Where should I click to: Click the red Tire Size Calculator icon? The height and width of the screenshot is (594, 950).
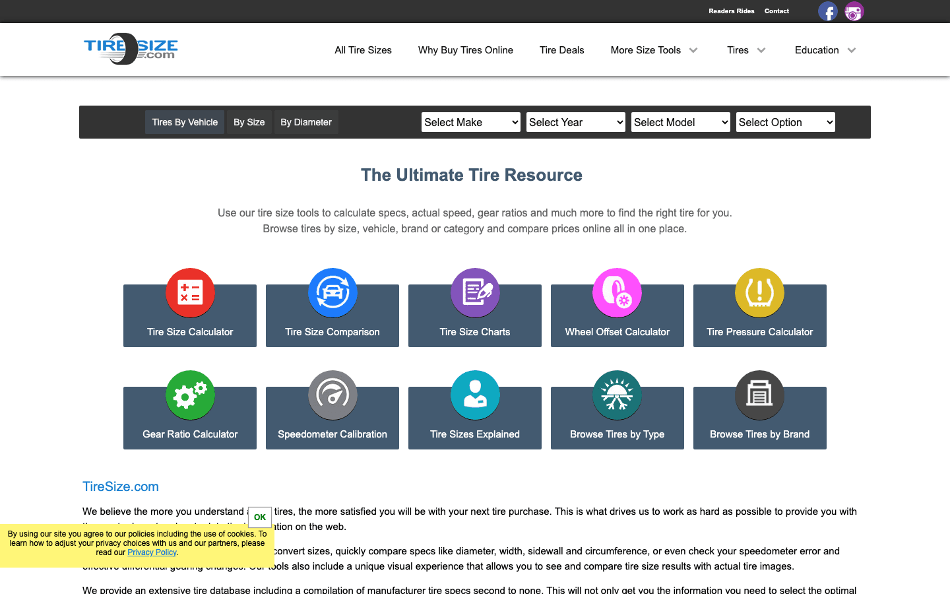click(x=190, y=293)
